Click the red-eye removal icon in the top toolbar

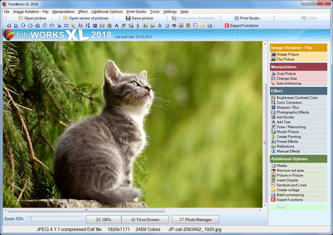coord(174,26)
